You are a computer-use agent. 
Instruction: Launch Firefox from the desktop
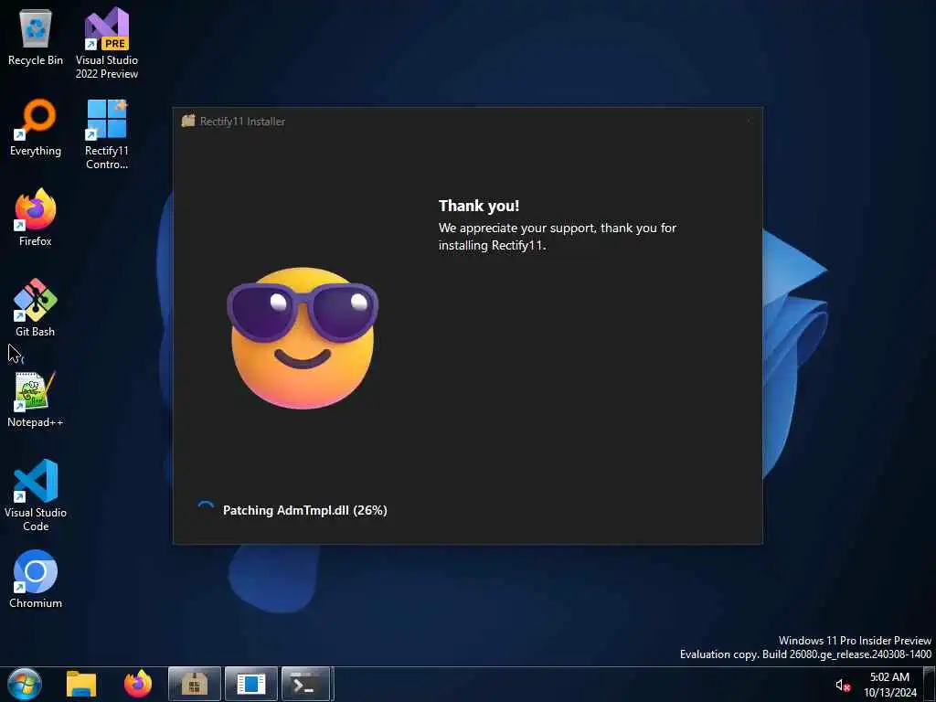(x=36, y=218)
